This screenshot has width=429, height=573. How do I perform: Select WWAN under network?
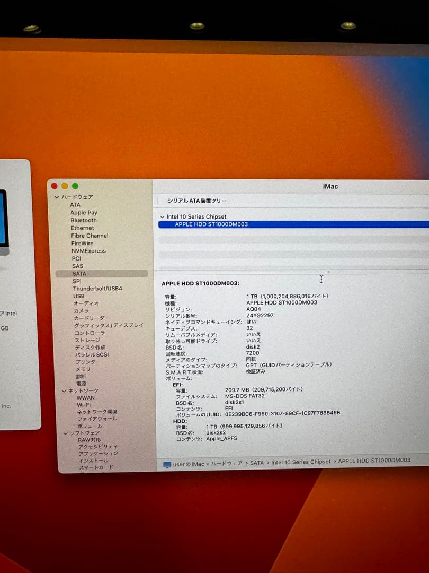click(86, 398)
